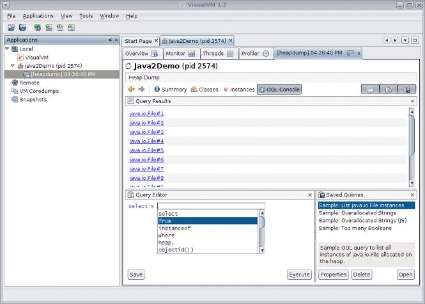Open the Tools menu

tap(86, 15)
